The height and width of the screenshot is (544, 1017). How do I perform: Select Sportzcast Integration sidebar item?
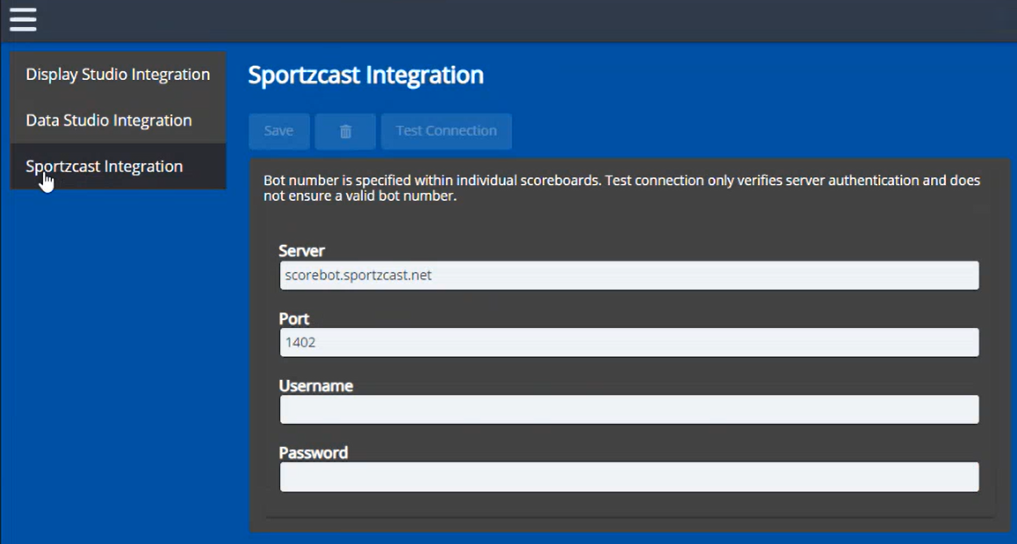105,166
